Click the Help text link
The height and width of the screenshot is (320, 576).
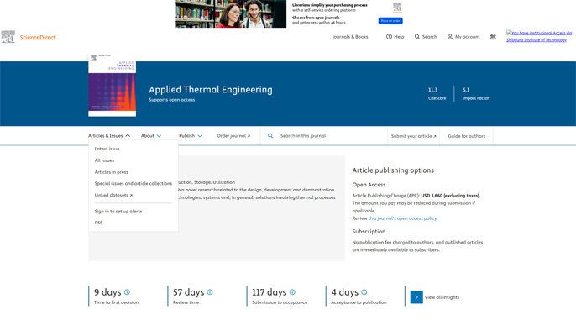coord(399,37)
